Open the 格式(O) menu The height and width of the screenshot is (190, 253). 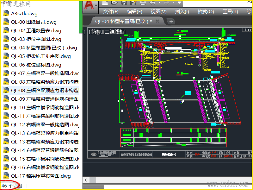click(x=206, y=12)
